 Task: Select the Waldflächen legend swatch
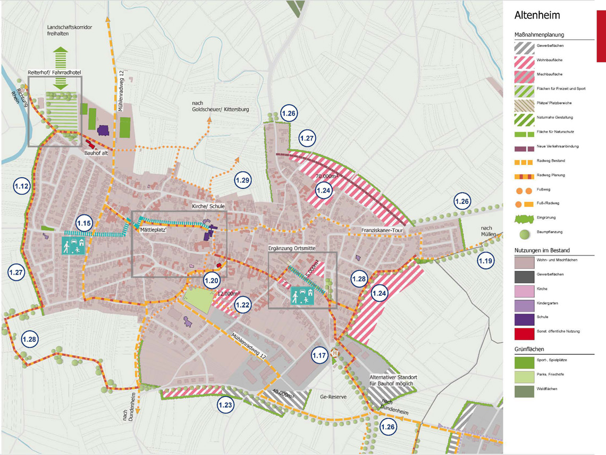(x=524, y=391)
